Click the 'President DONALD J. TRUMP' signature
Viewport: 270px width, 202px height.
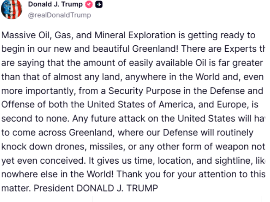[x=96, y=188]
